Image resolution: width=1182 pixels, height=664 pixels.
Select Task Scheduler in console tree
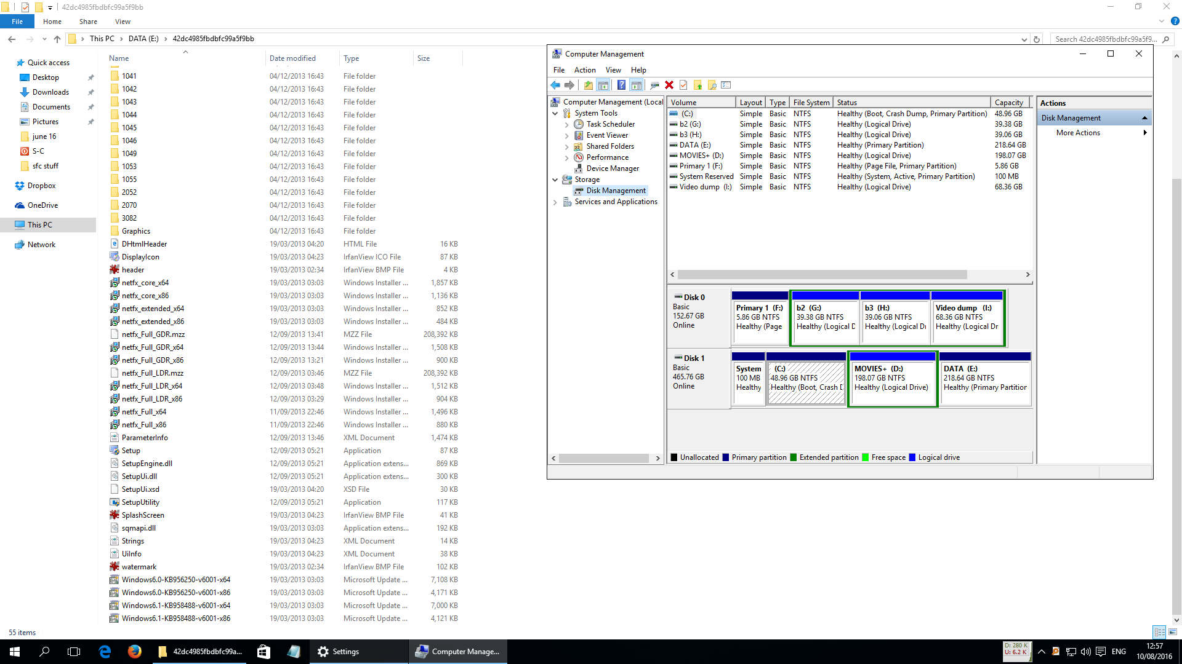tap(610, 124)
